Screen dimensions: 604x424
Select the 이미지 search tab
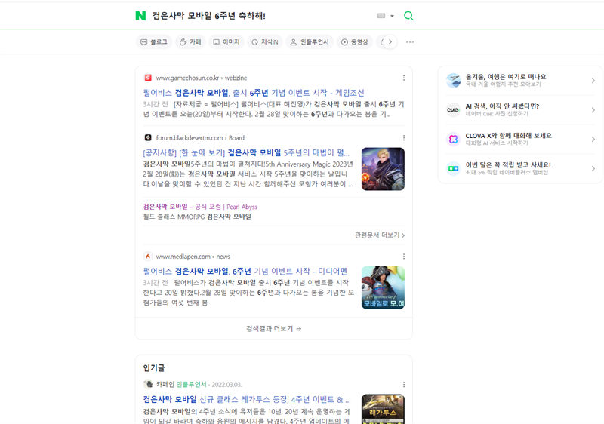coord(226,42)
